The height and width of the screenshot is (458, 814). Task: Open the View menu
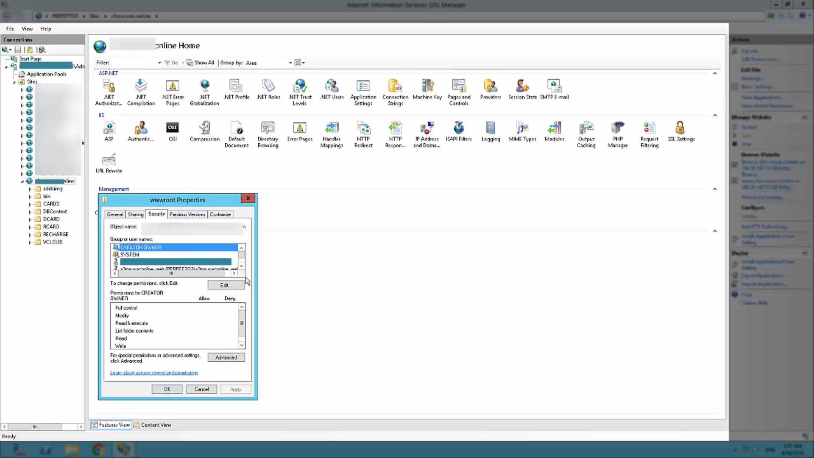(x=27, y=29)
